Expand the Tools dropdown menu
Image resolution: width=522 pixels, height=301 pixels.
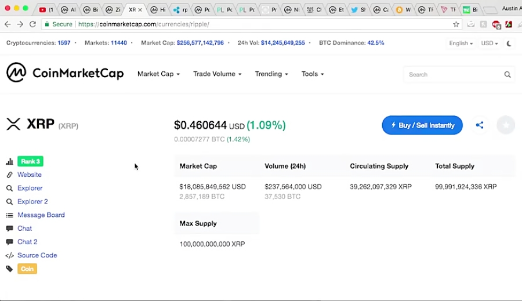313,74
